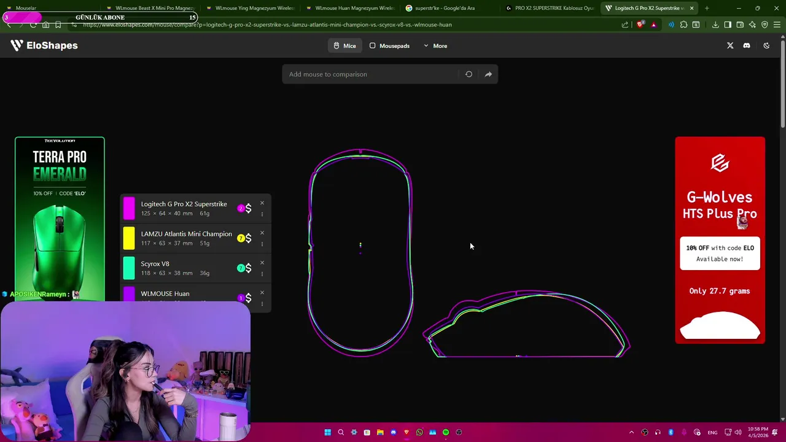The image size is (786, 442).
Task: Open the clock showing 10:58 PM
Action: (x=758, y=432)
